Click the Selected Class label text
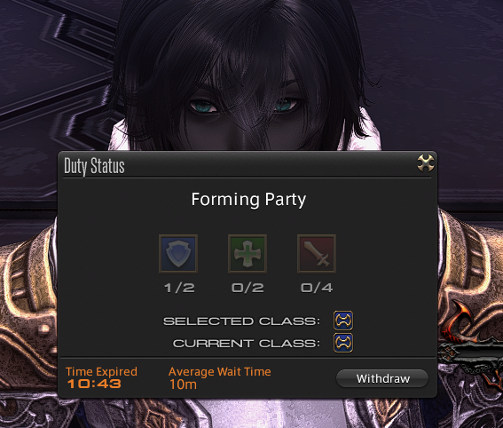The width and height of the screenshot is (503, 428). click(x=241, y=321)
